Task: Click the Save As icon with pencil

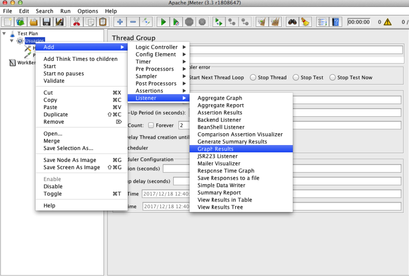Action: [x=60, y=22]
